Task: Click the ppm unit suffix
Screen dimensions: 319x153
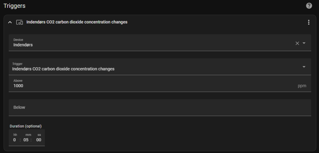Action: 302,86
